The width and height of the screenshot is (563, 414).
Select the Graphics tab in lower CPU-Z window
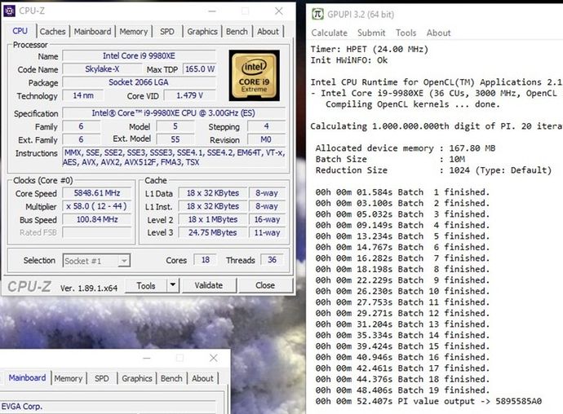137,378
